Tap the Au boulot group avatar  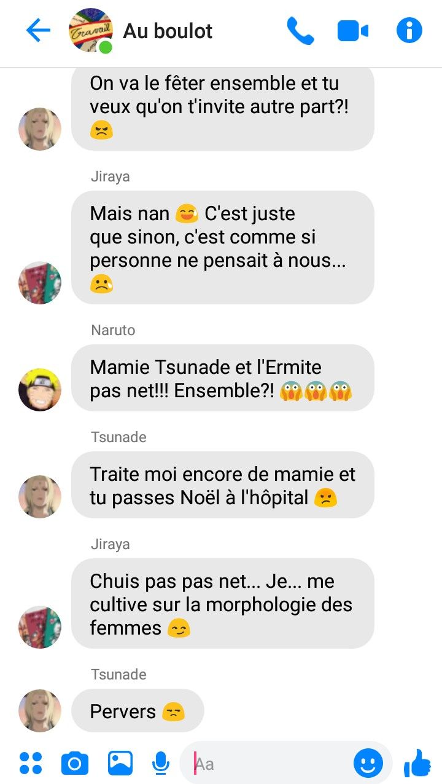(91, 30)
